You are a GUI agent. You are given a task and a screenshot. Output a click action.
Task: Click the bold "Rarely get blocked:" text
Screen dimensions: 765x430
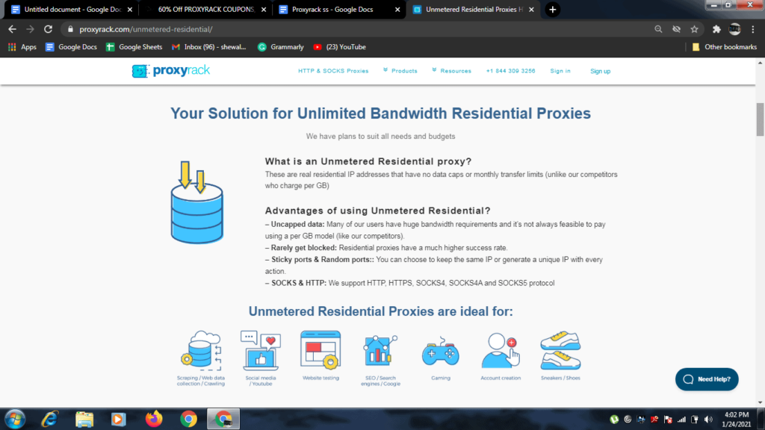304,248
